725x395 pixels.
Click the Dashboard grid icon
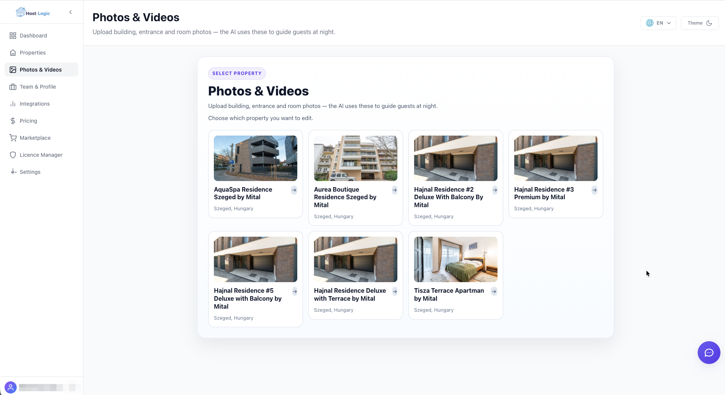[13, 36]
